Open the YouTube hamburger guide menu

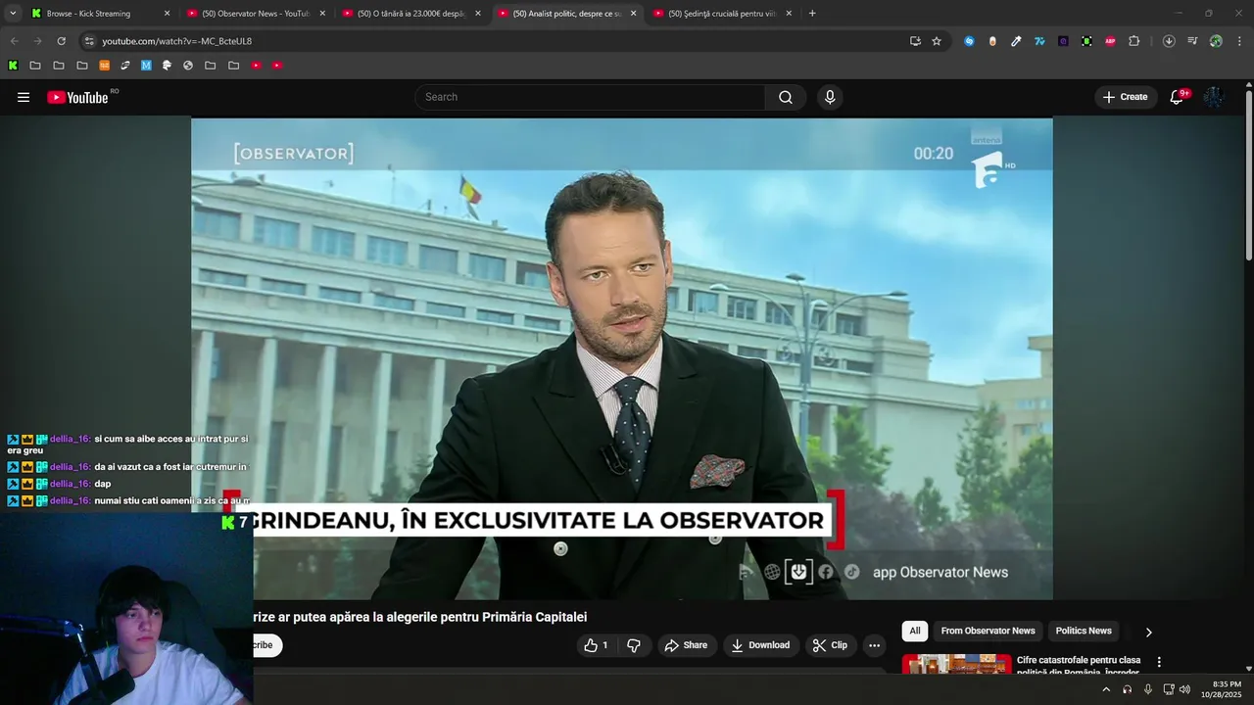click(x=24, y=97)
